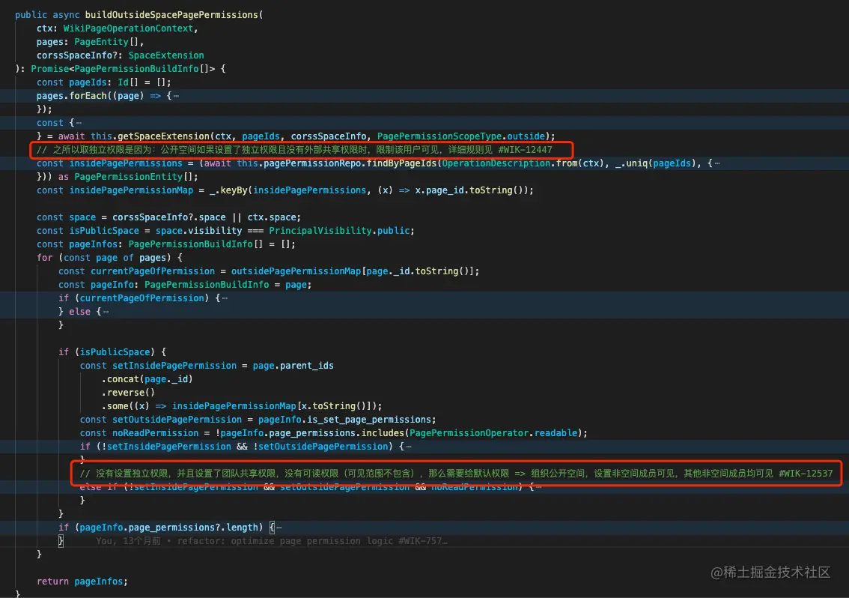The height and width of the screenshot is (598, 849).
Task: Click the parent_ids property
Action: tap(307, 366)
